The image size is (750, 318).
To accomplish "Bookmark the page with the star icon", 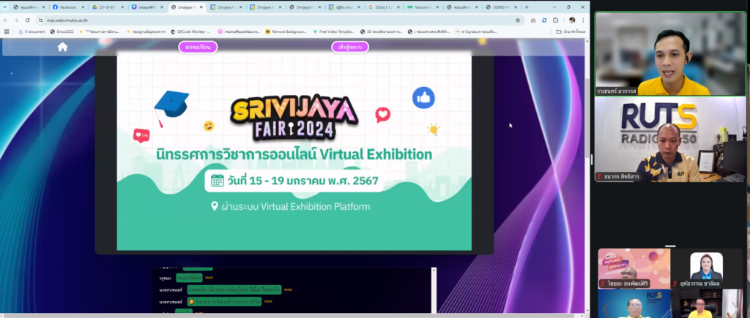I will [518, 20].
